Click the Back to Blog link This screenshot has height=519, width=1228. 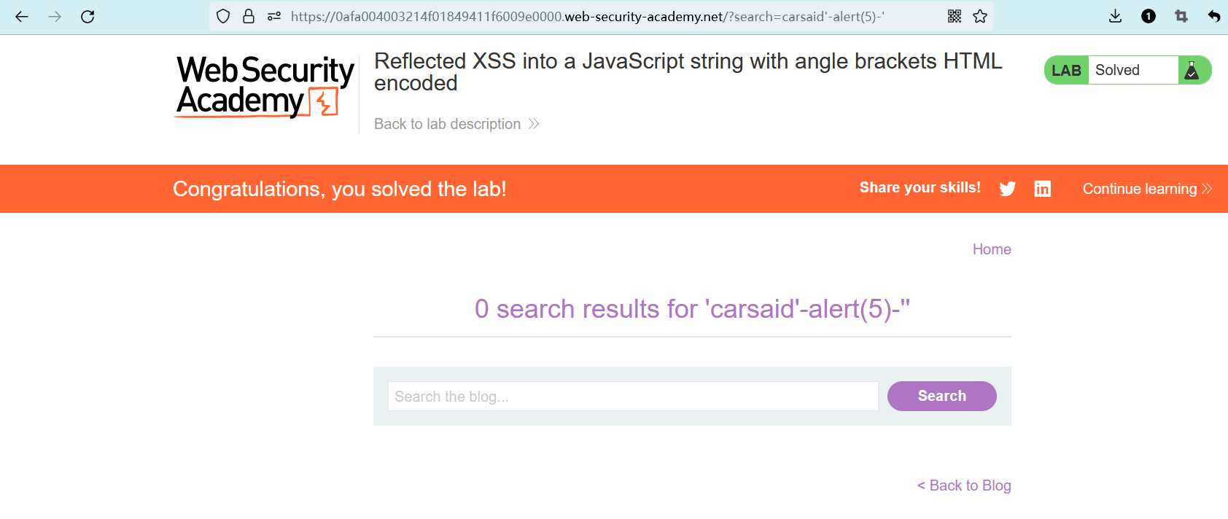[964, 485]
